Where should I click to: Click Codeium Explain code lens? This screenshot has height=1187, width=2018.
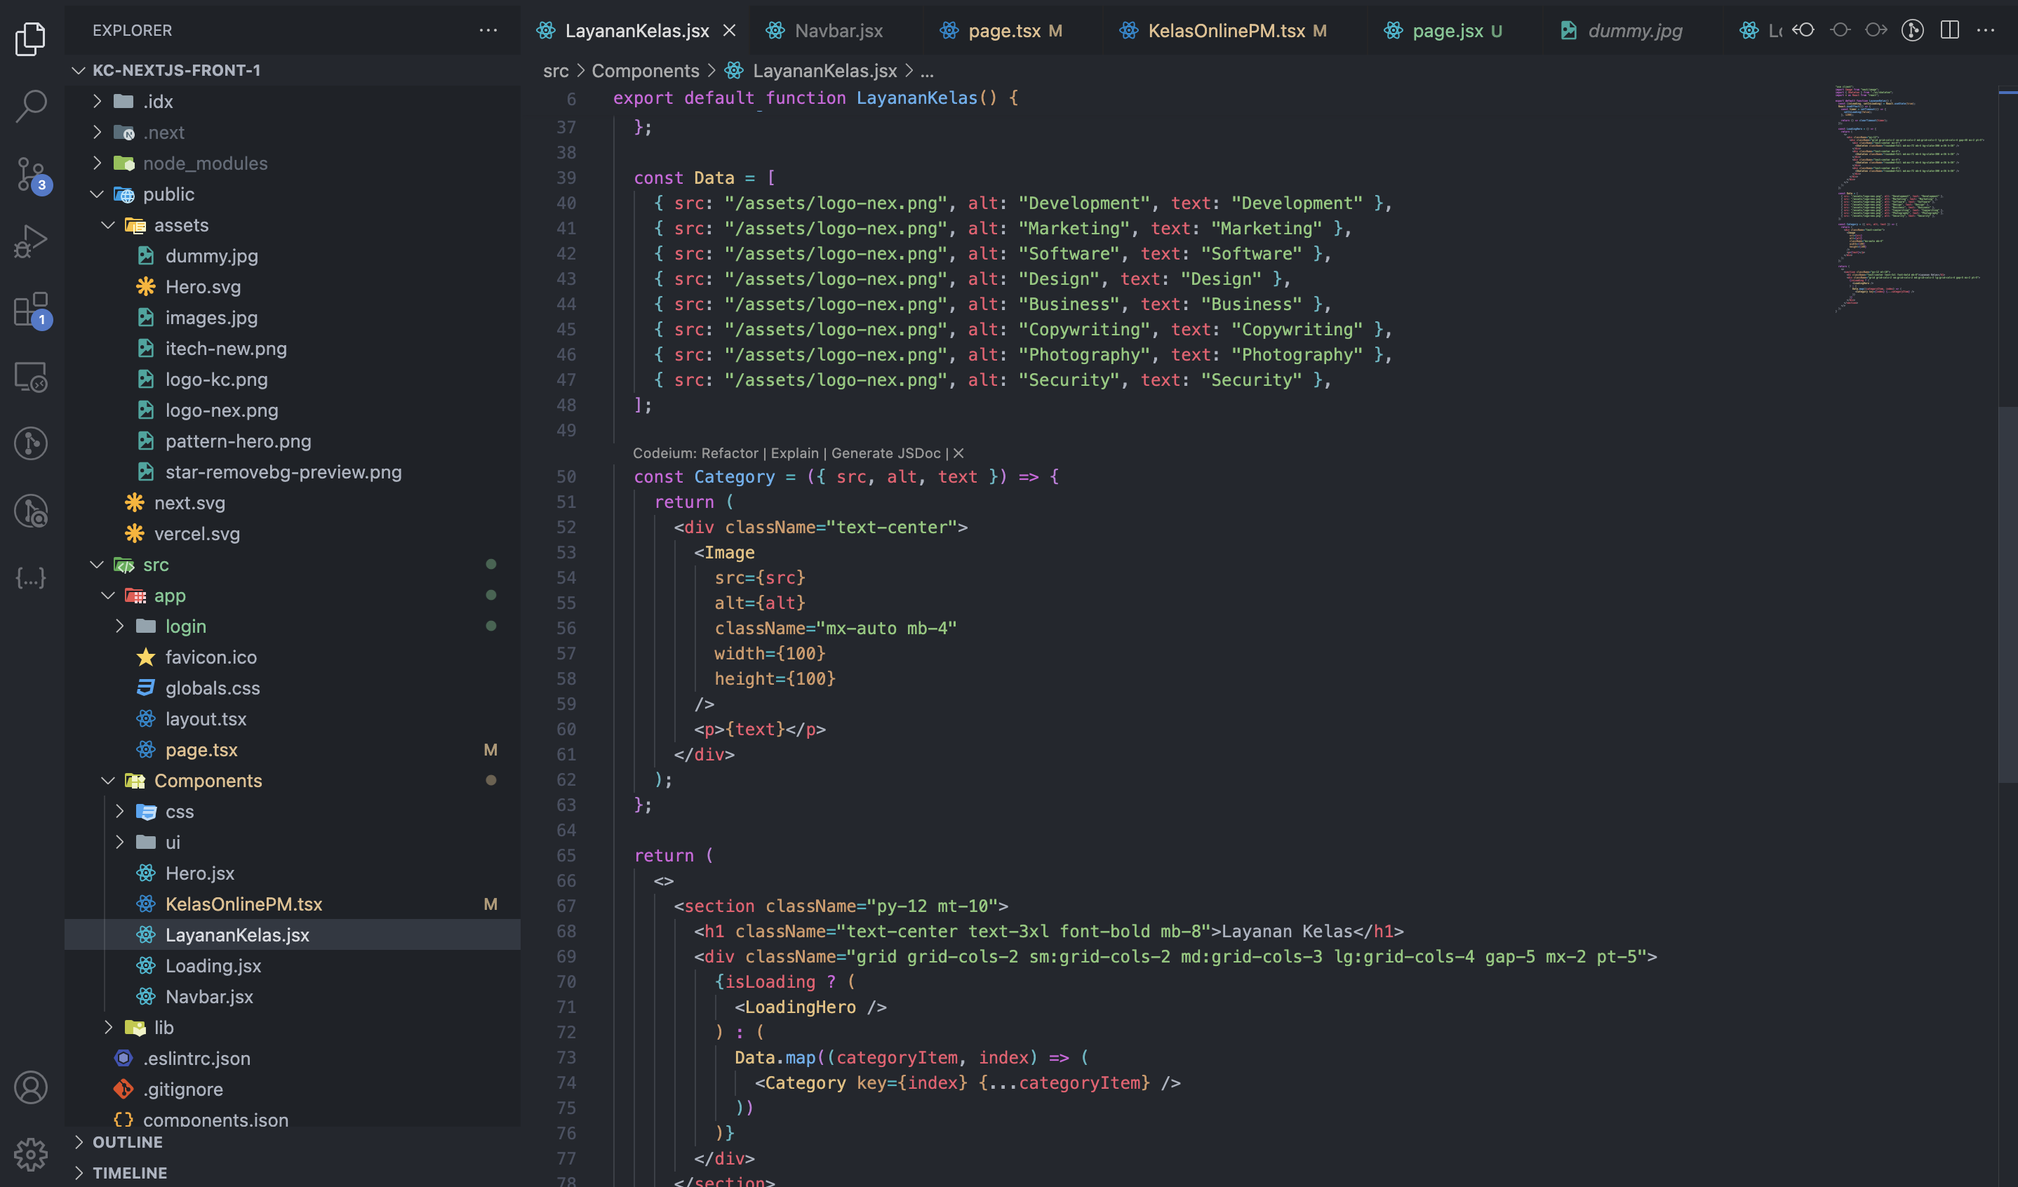coord(794,453)
